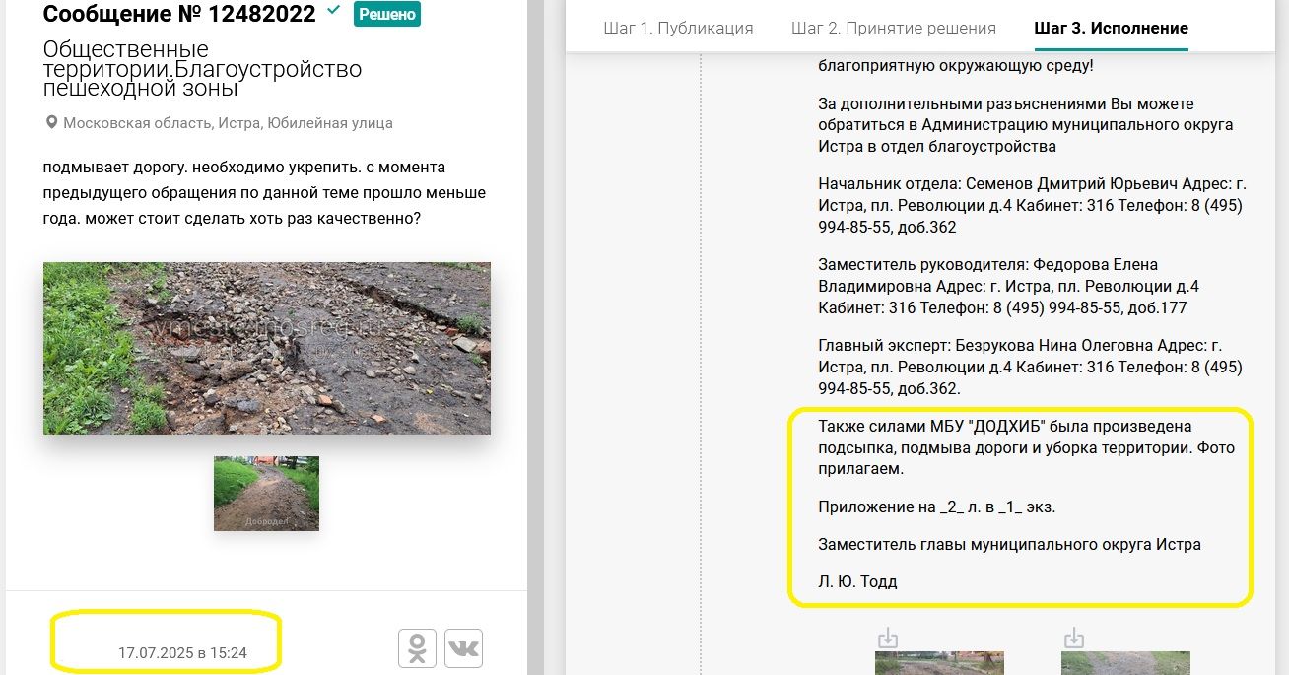The height and width of the screenshot is (675, 1289).
Task: Click the date stamp 17.07.2025 в 15:24
Action: [182, 652]
